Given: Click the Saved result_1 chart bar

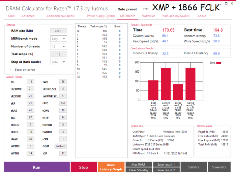Looking at the screenshot, I should [178, 92].
